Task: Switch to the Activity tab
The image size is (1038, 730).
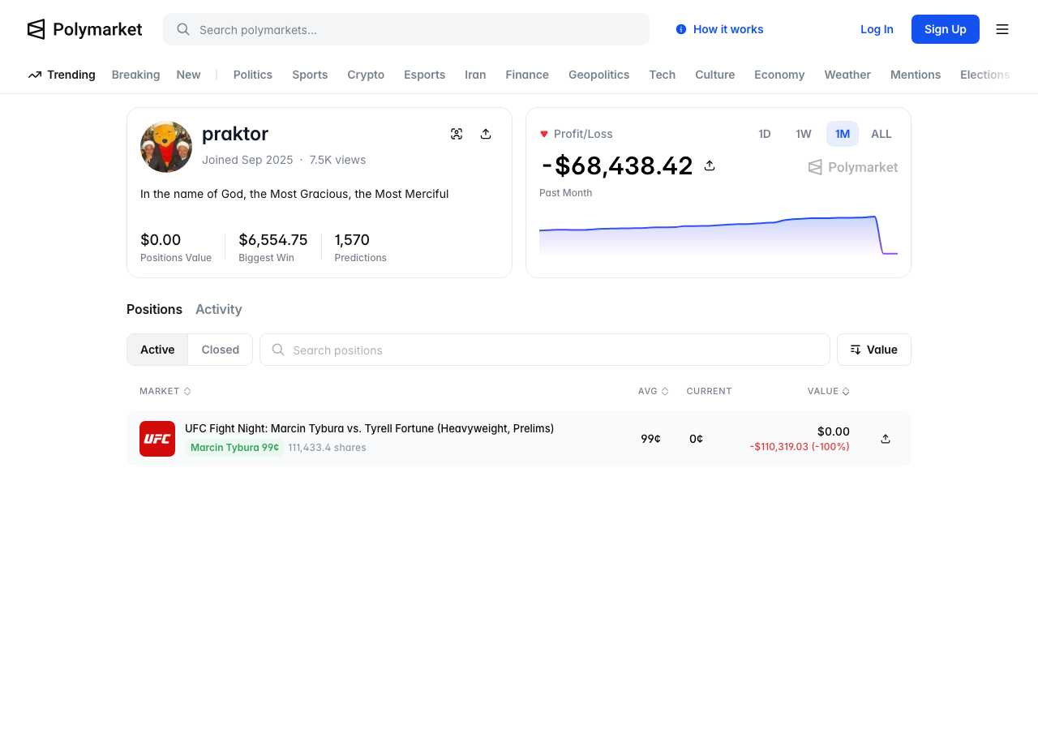Action: [218, 309]
